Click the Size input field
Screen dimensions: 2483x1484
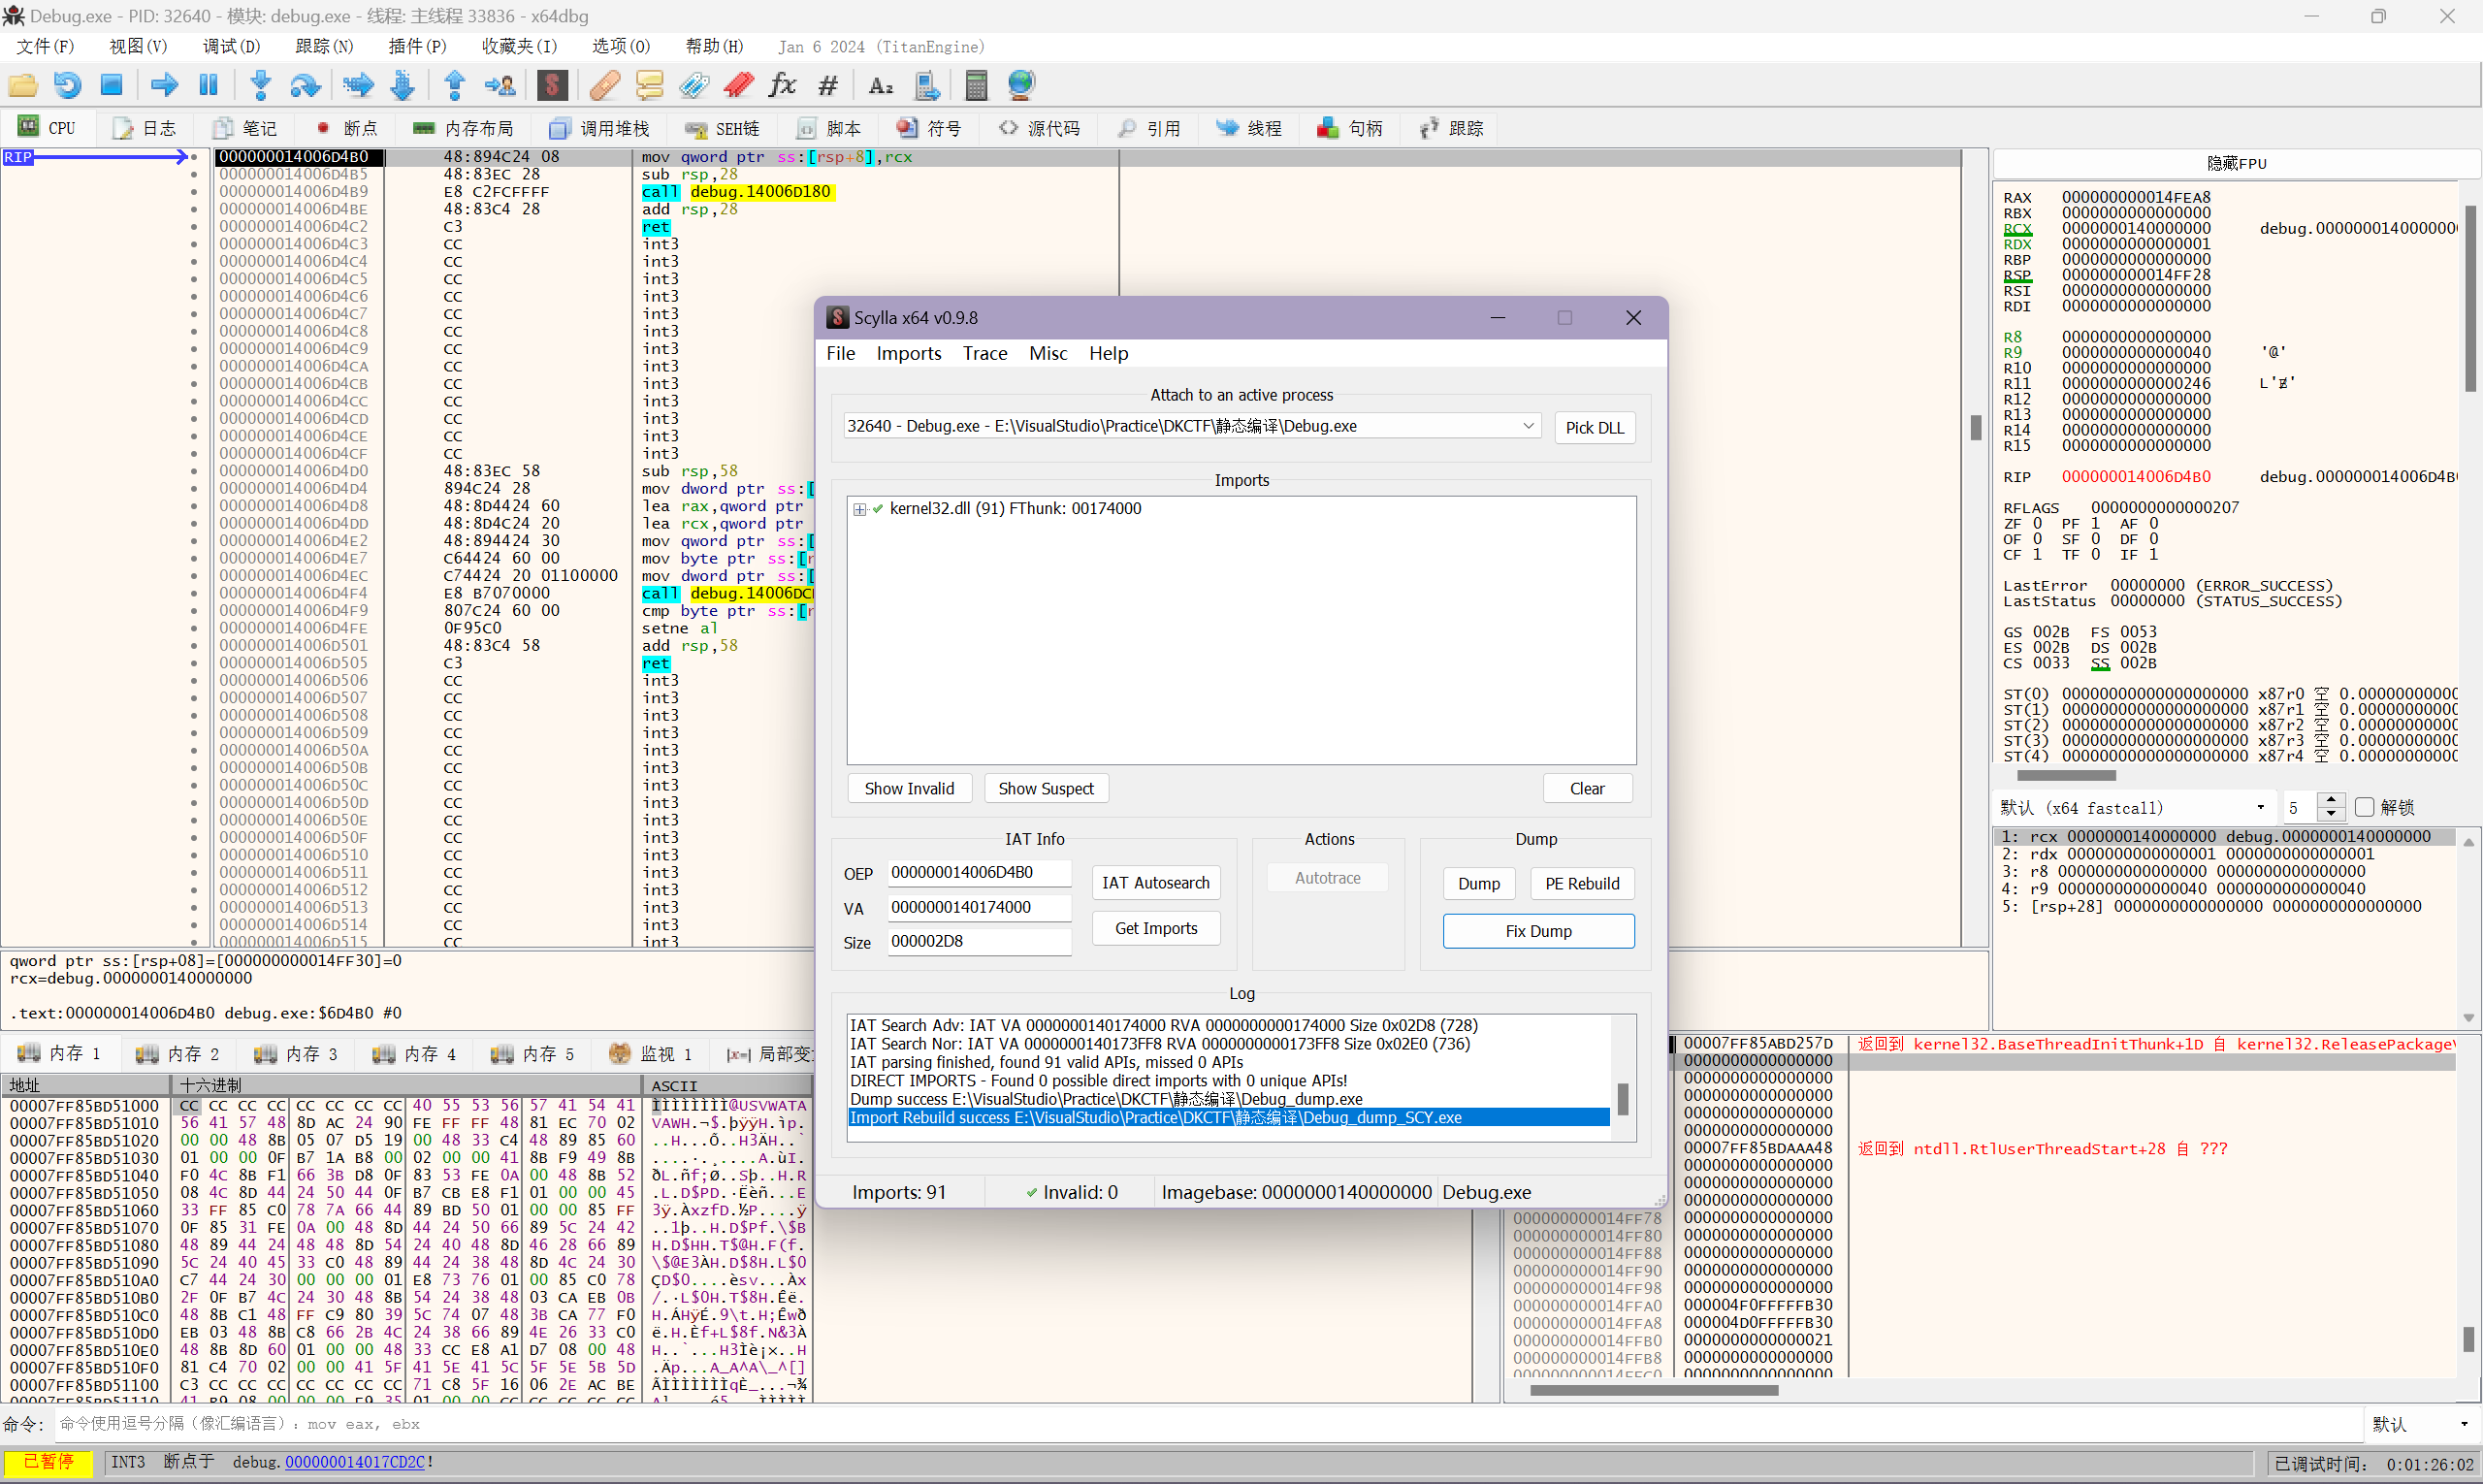point(980,941)
